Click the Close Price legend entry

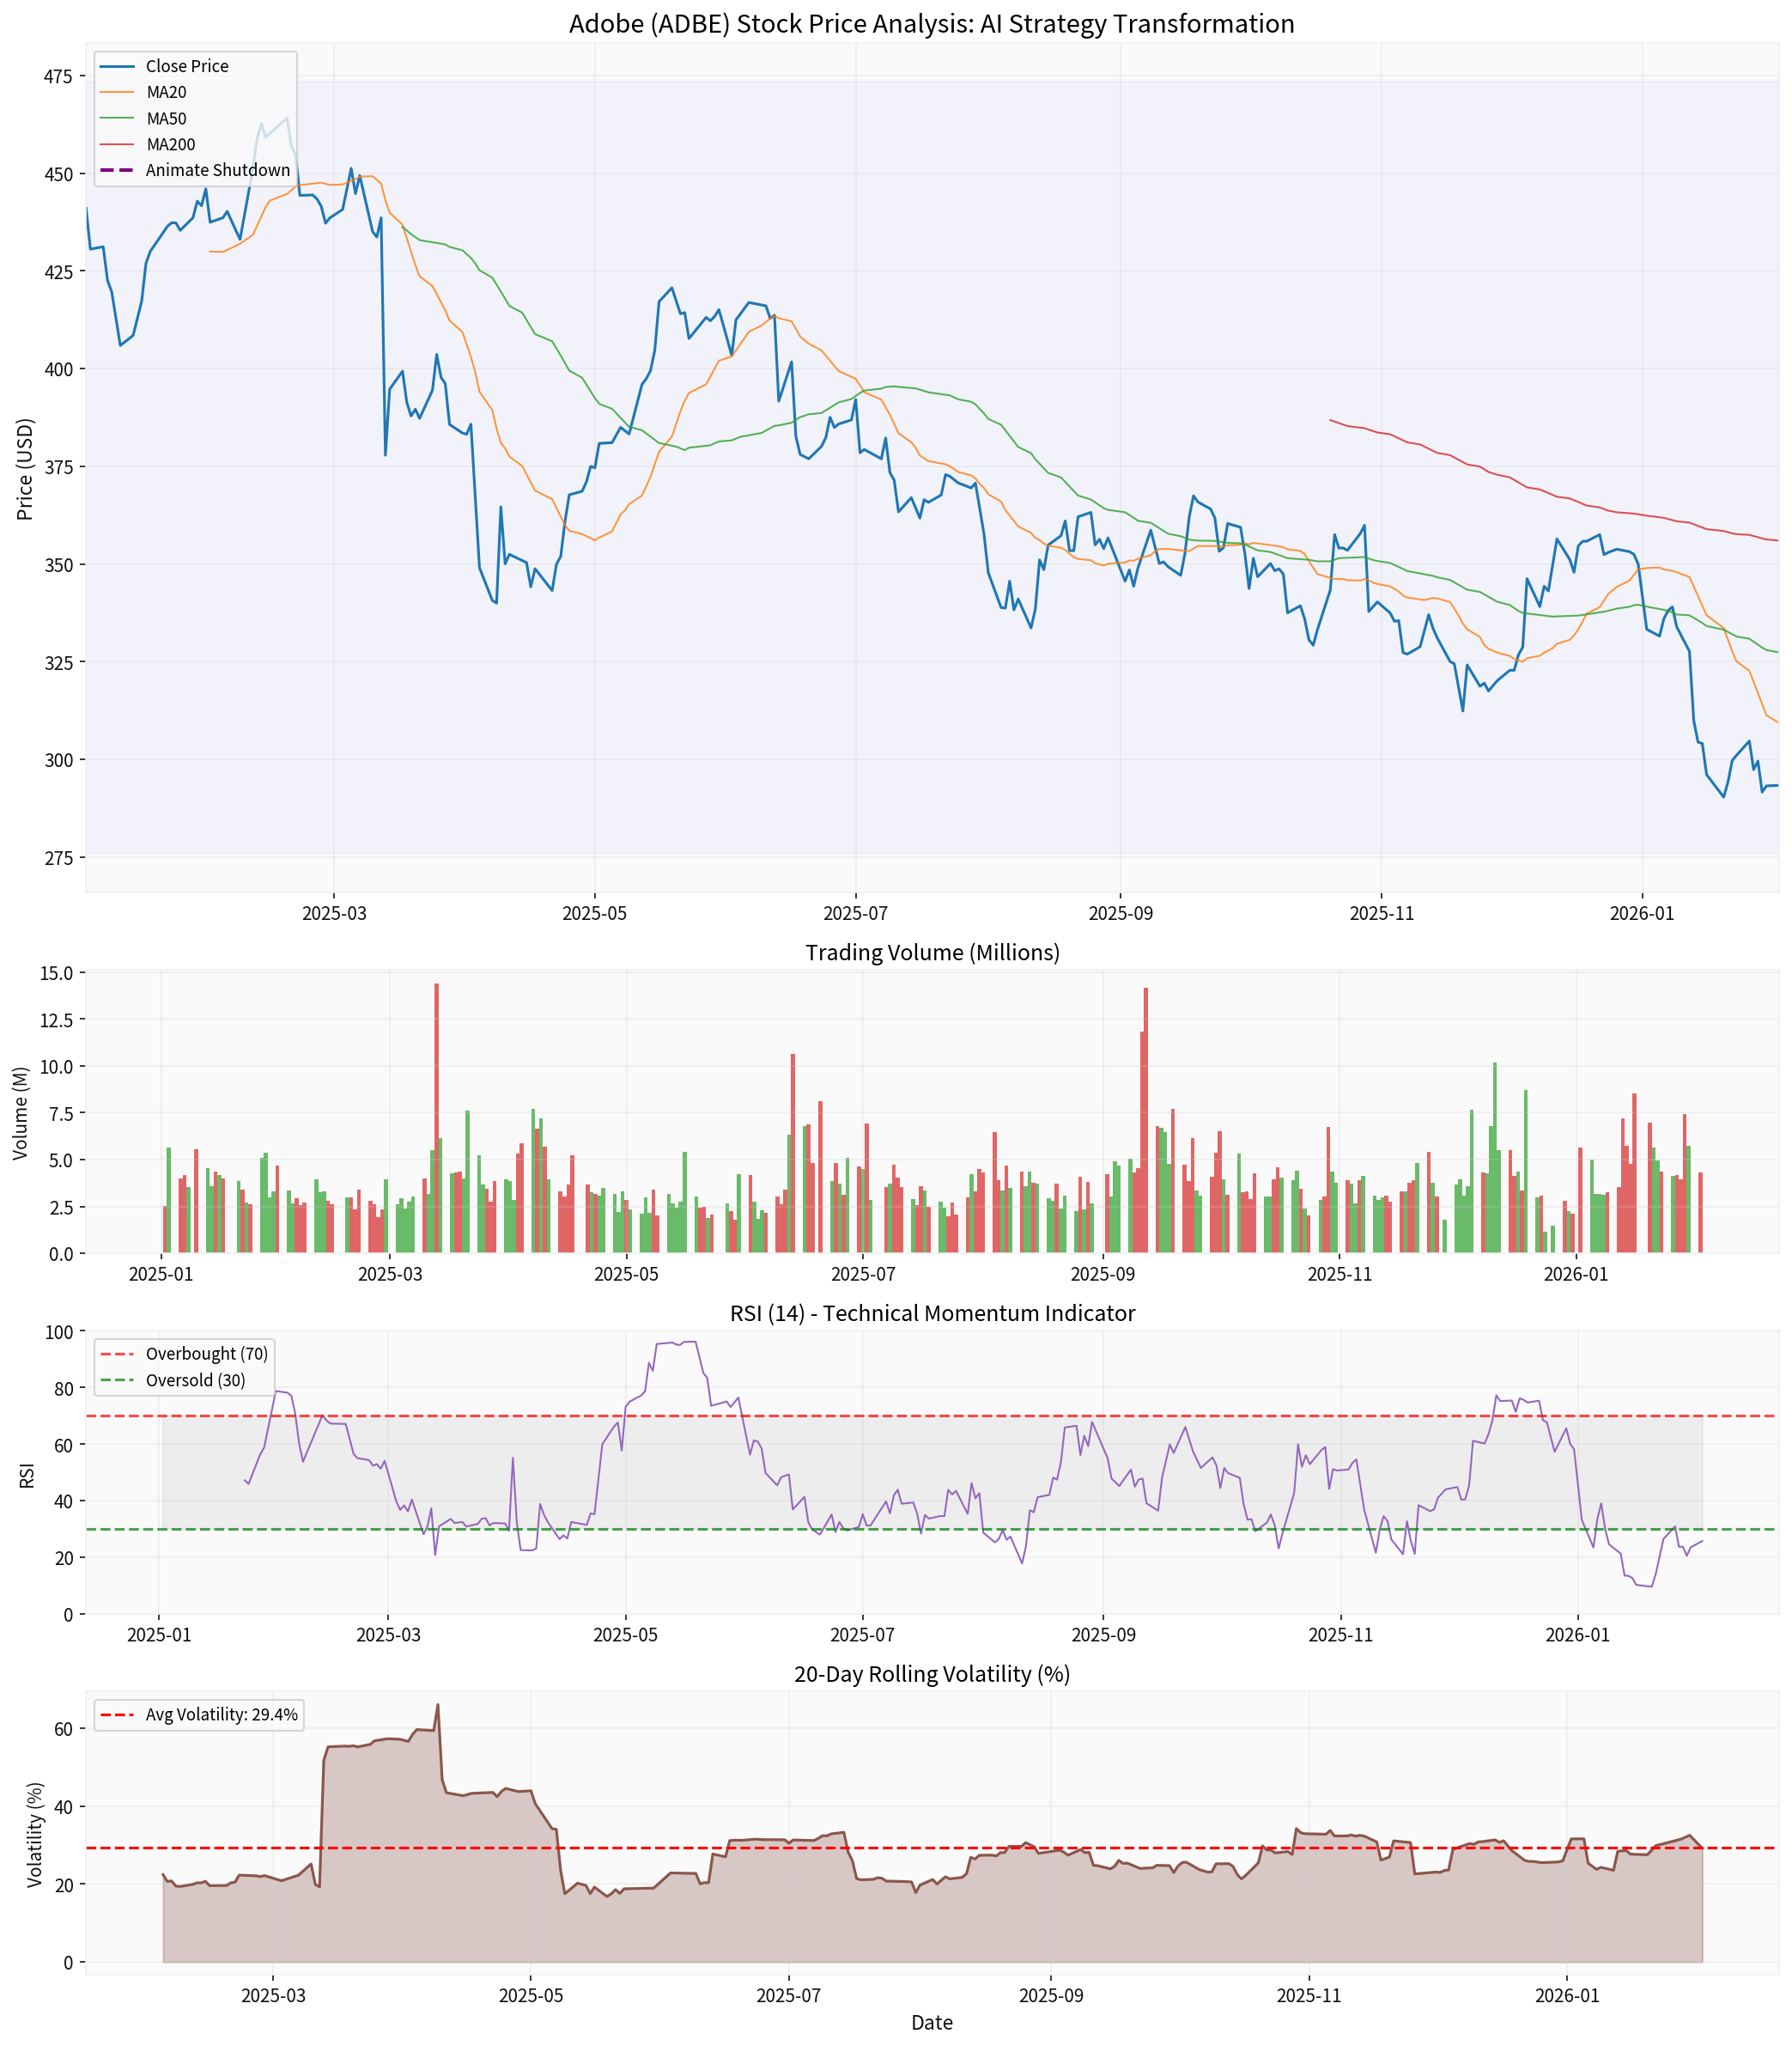(187, 66)
